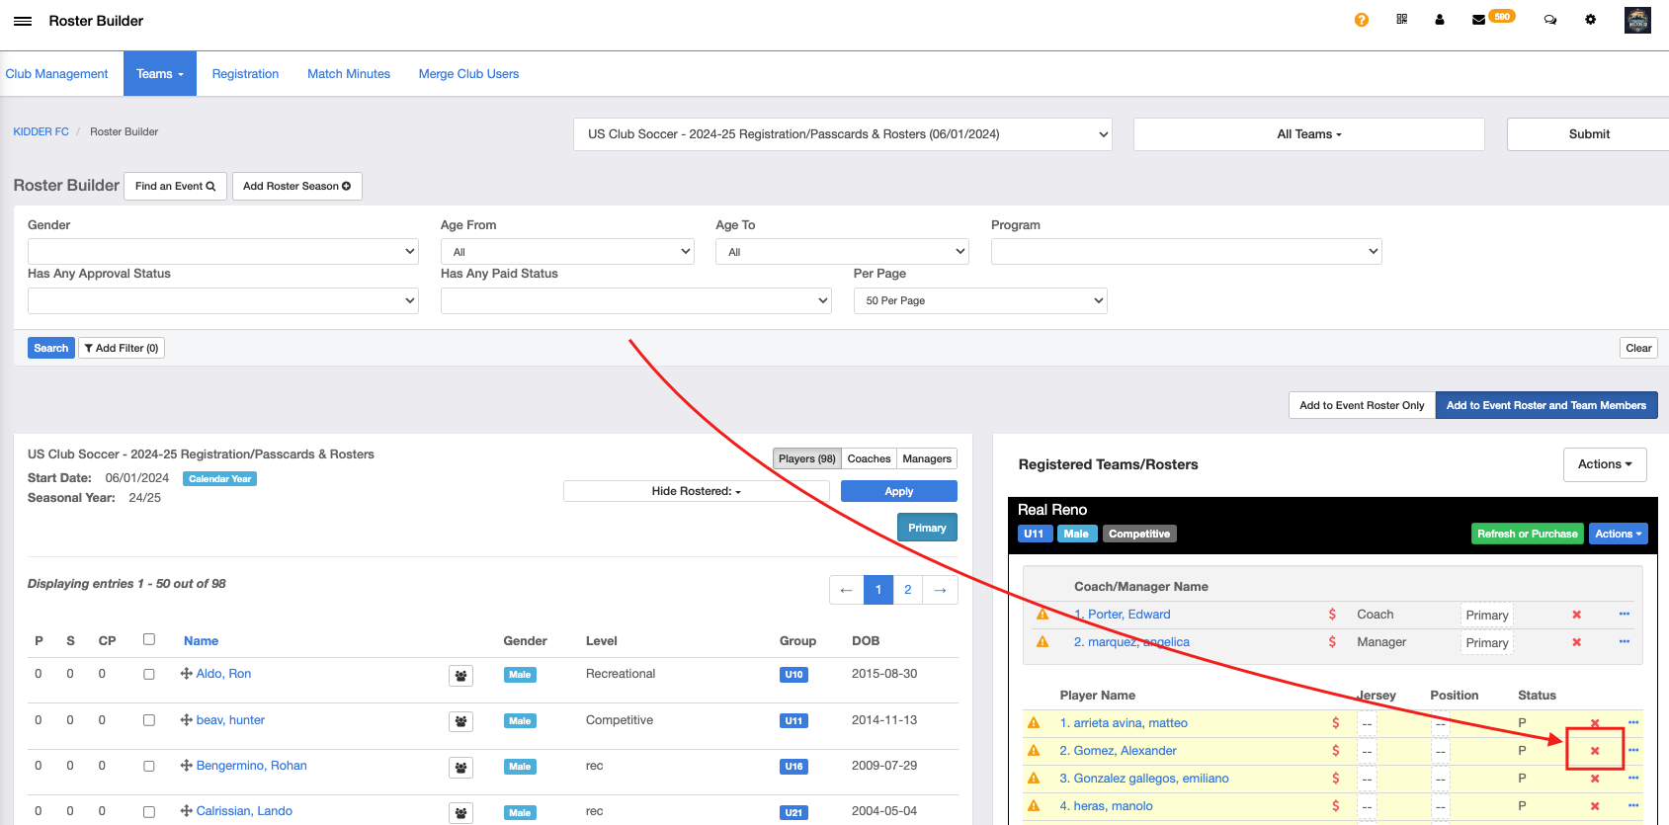Expand the Gender filter dropdown
The width and height of the screenshot is (1669, 825).
click(222, 252)
